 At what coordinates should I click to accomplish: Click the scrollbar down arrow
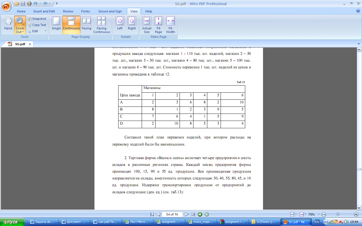[359, 207]
